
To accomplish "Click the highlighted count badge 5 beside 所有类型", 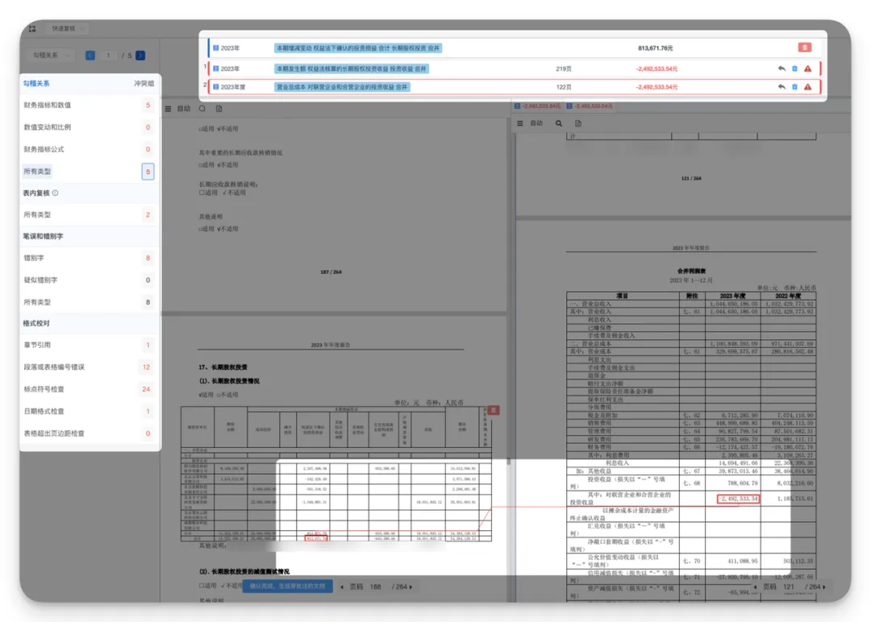I will coord(148,172).
